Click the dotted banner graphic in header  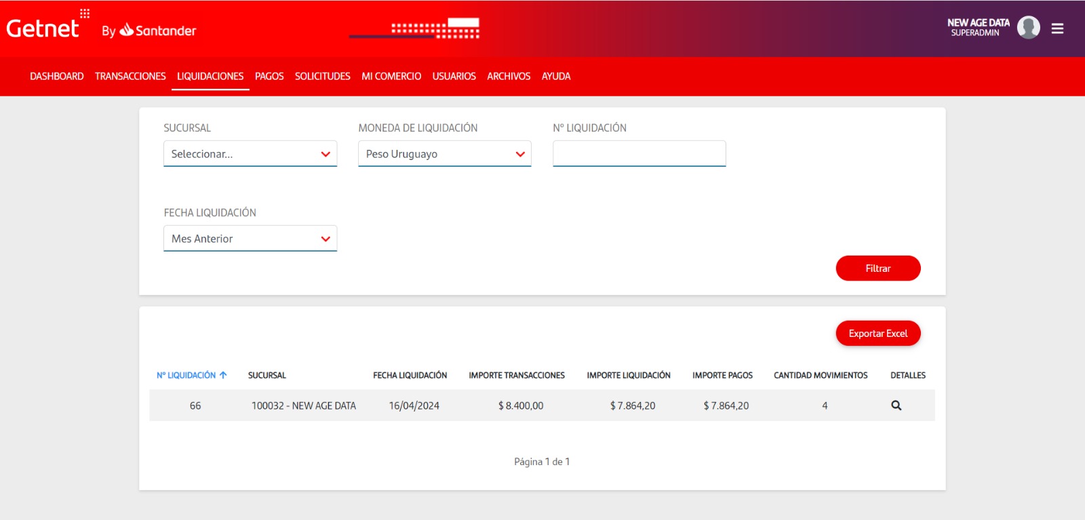(x=435, y=28)
